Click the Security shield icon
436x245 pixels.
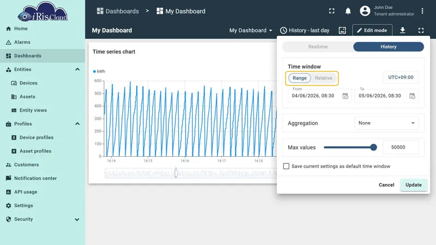(8, 219)
